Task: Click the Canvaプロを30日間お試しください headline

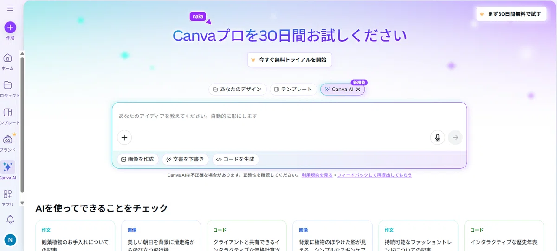Action: click(290, 36)
